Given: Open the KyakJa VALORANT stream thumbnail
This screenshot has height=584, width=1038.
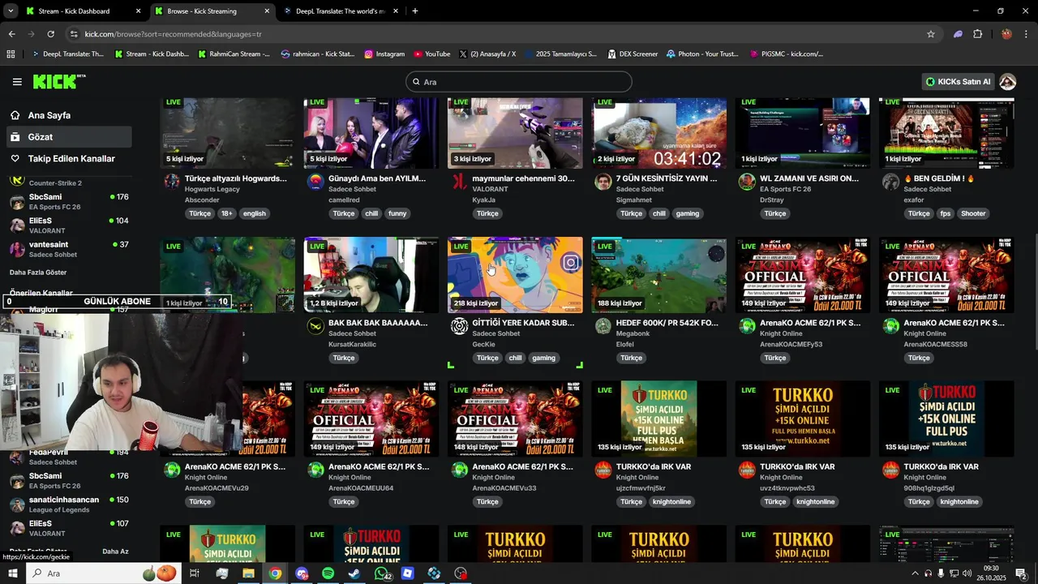Looking at the screenshot, I should coord(515,133).
